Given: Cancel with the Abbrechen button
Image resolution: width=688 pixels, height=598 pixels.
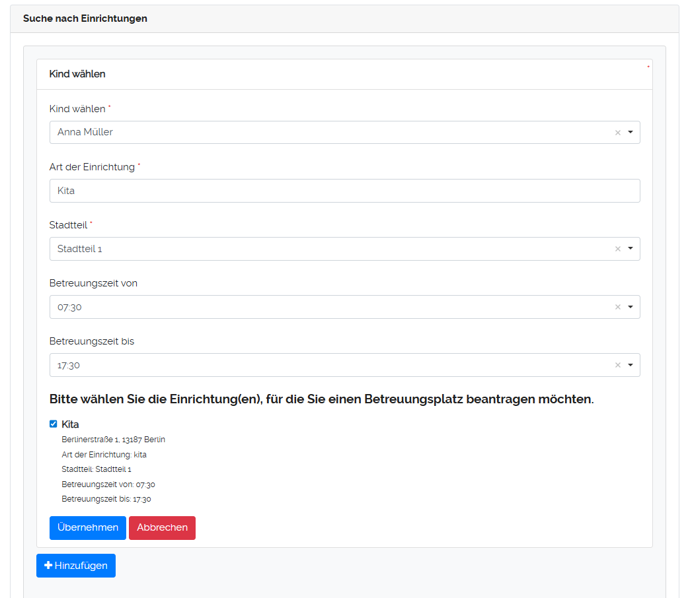Looking at the screenshot, I should coord(162,527).
